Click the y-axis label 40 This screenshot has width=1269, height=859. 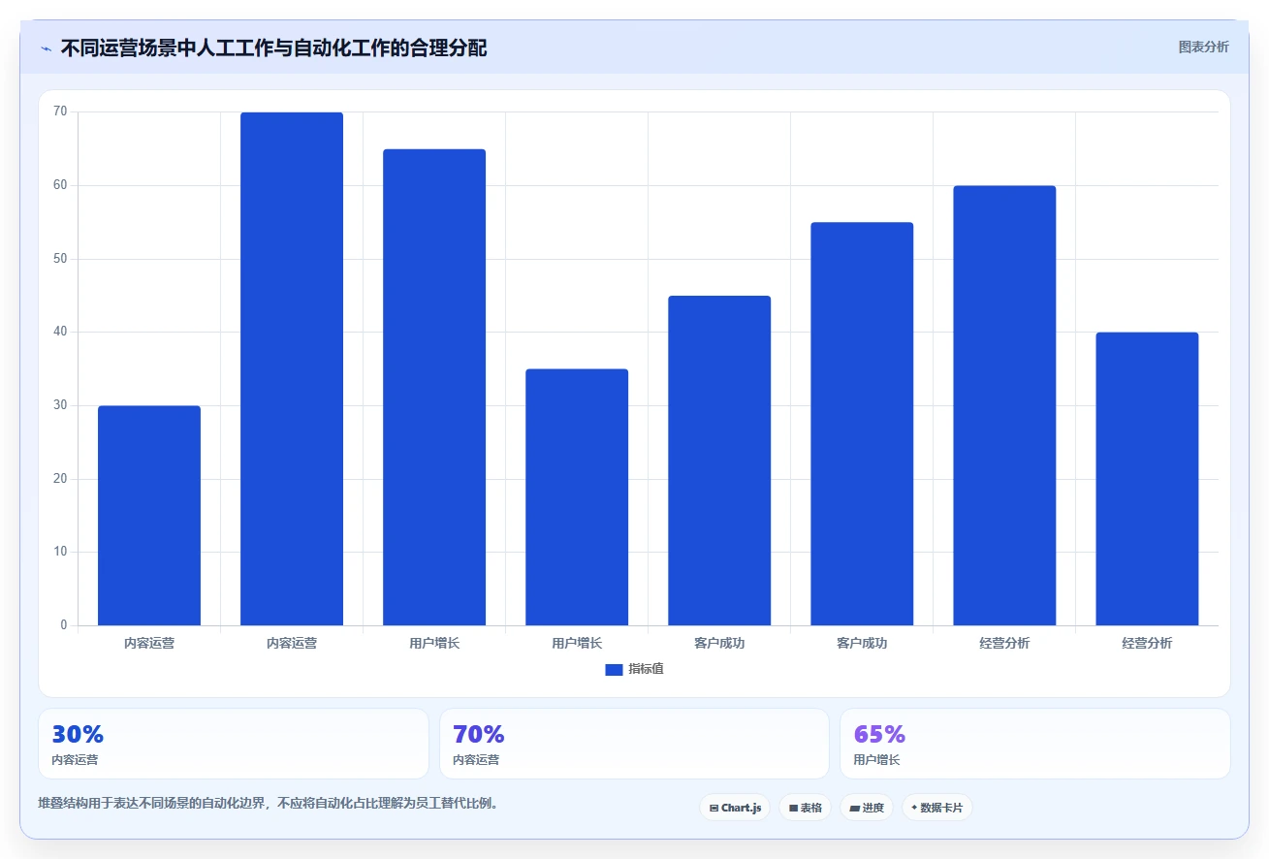tap(60, 332)
